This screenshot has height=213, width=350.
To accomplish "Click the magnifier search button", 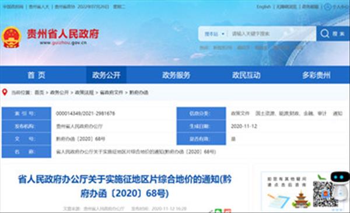I will click(333, 34).
